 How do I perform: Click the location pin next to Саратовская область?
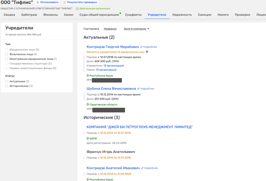pyautogui.click(x=88, y=104)
